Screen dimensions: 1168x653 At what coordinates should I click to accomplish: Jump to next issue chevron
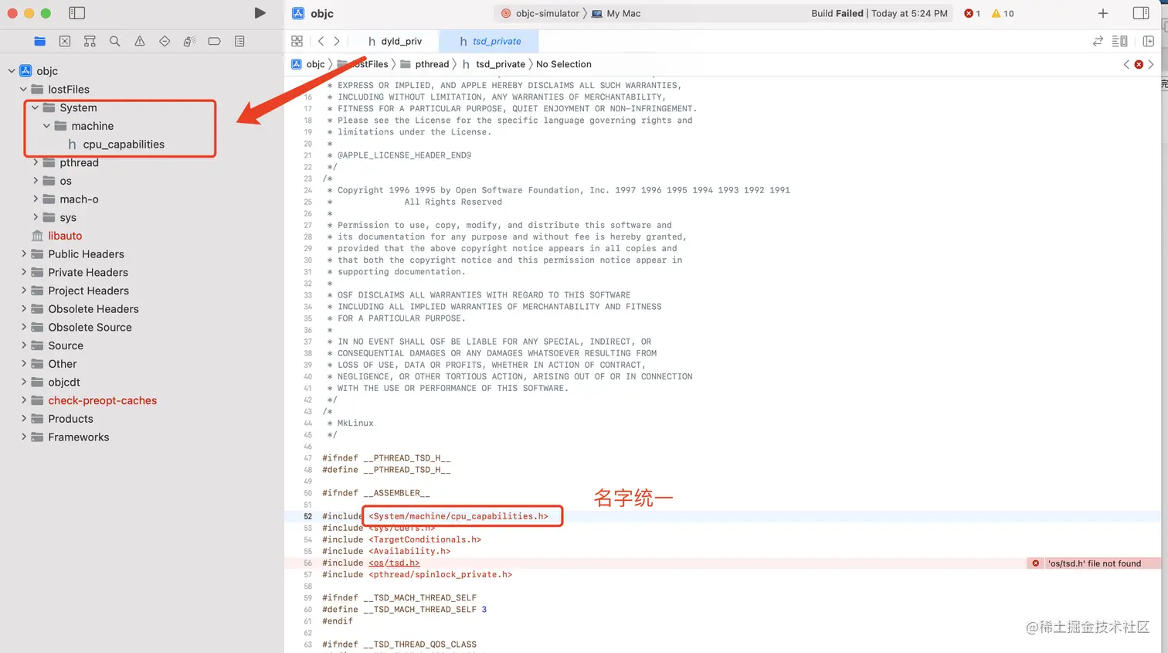coord(1151,64)
